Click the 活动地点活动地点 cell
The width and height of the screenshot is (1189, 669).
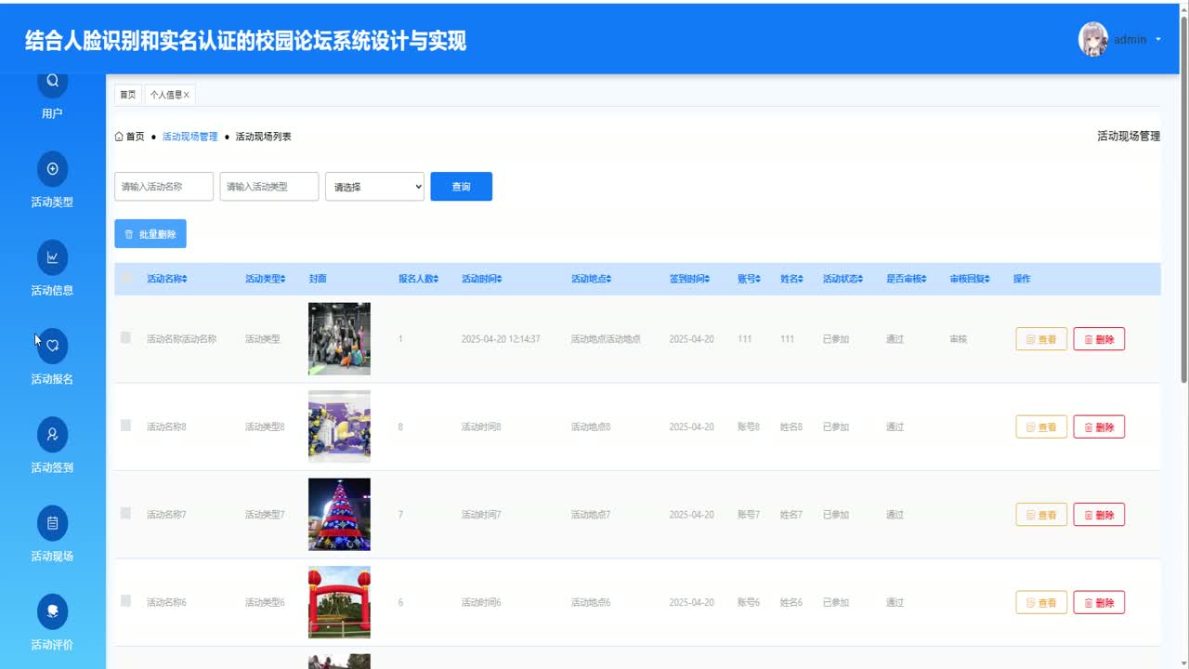click(606, 339)
